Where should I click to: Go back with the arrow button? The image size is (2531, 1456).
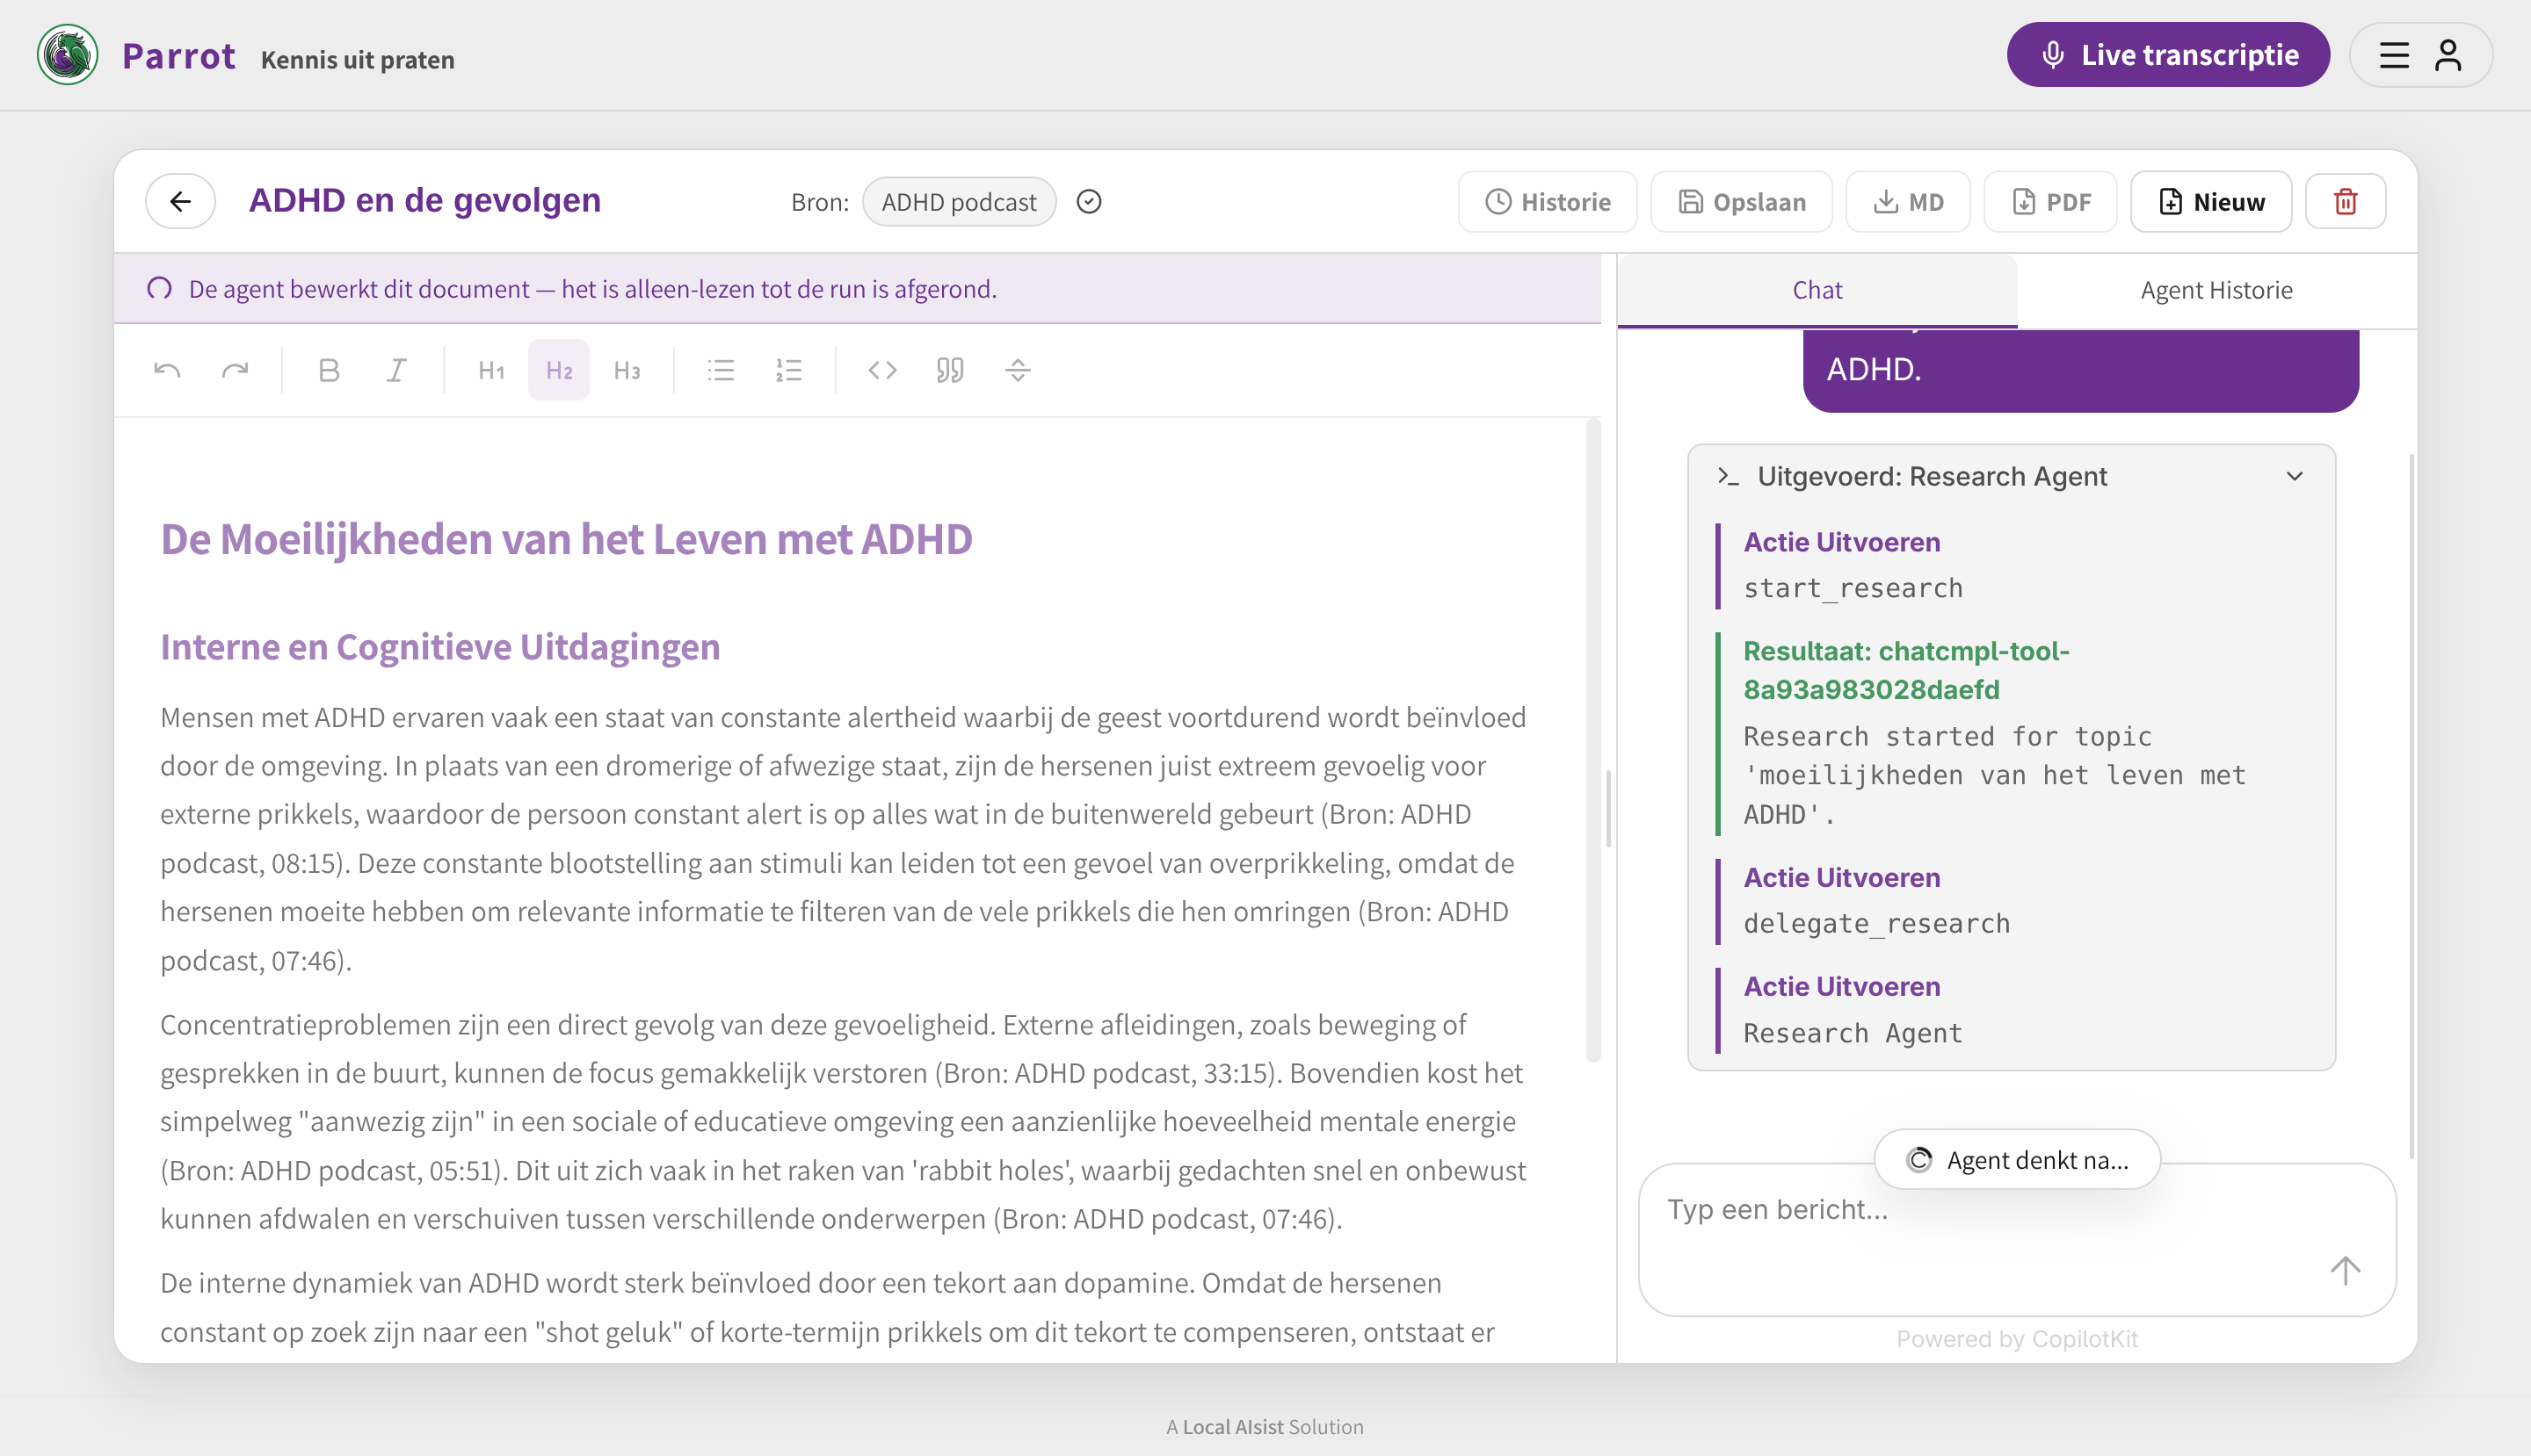pyautogui.click(x=180, y=201)
